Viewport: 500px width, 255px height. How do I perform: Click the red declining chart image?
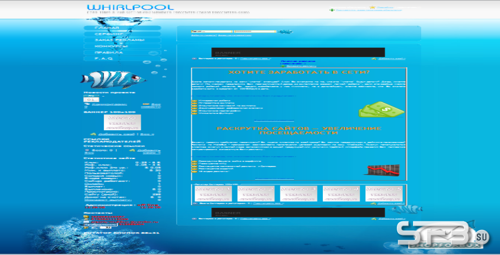tap(382, 170)
